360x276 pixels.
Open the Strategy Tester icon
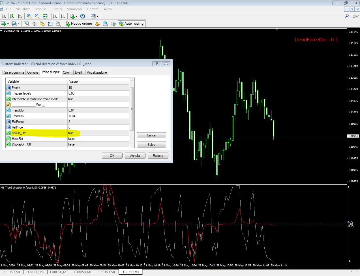click(58, 24)
